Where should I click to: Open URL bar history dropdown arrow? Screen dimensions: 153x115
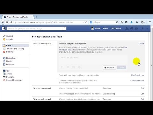(x=84, y=22)
